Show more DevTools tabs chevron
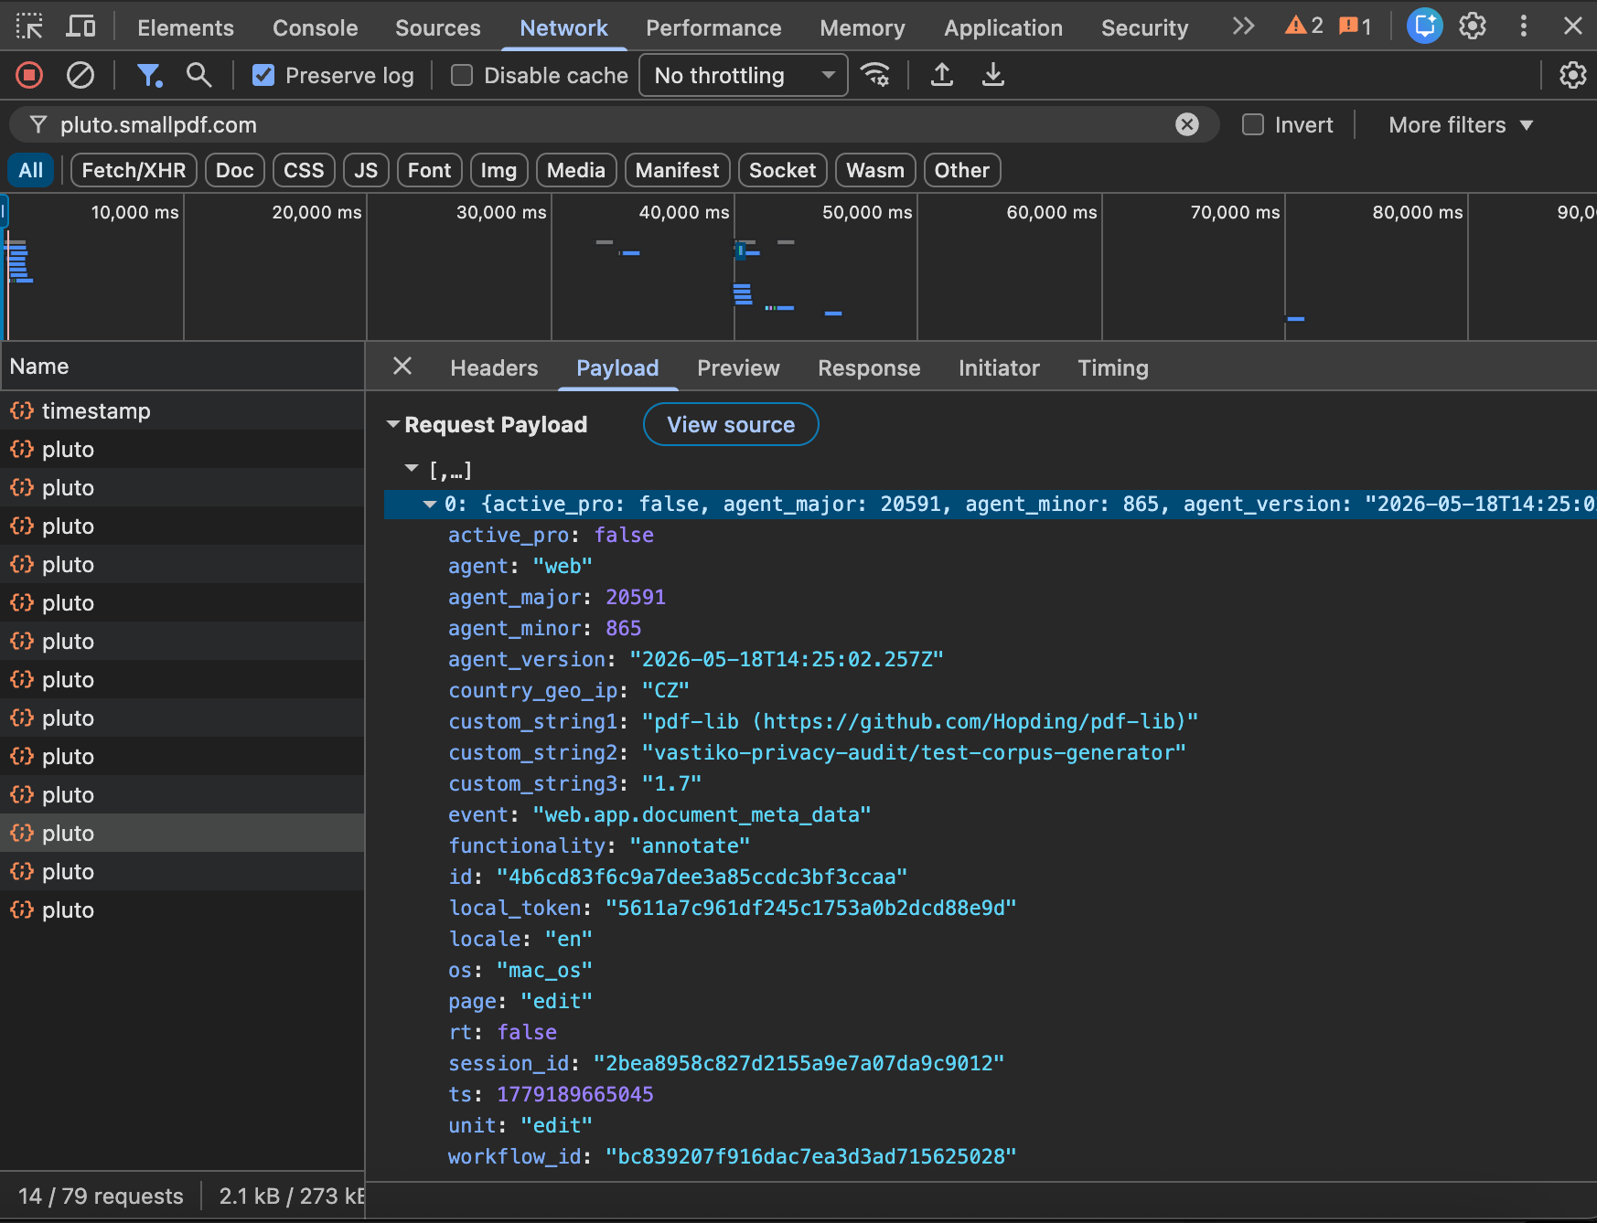 1243,27
